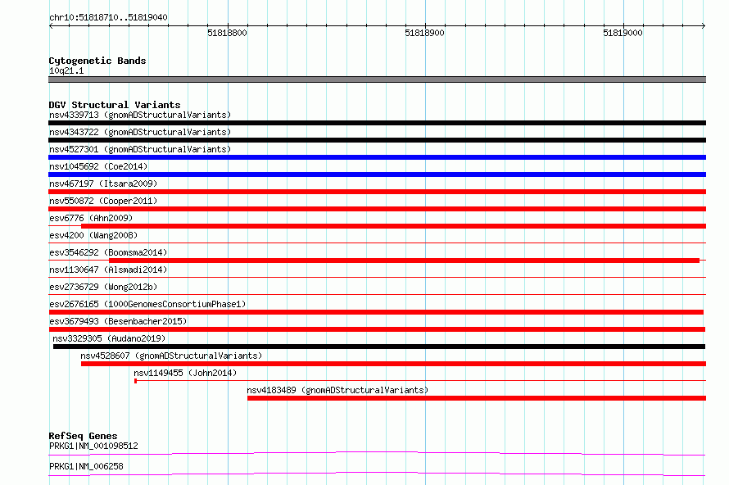Click nsv1045692 (Coe2014) label
Image resolution: width=729 pixels, height=485 pixels.
pos(98,166)
